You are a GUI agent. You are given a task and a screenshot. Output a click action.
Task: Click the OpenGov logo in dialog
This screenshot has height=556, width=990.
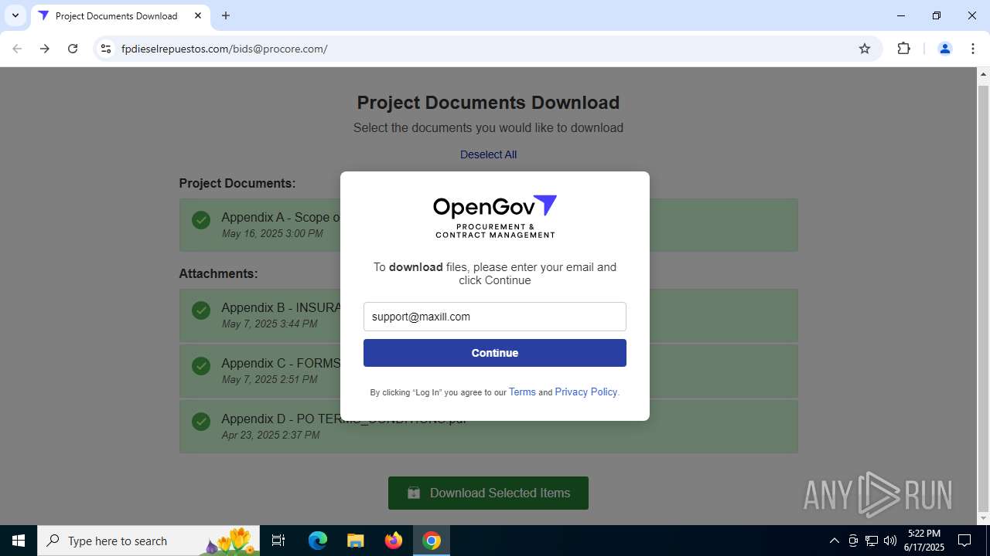[495, 216]
